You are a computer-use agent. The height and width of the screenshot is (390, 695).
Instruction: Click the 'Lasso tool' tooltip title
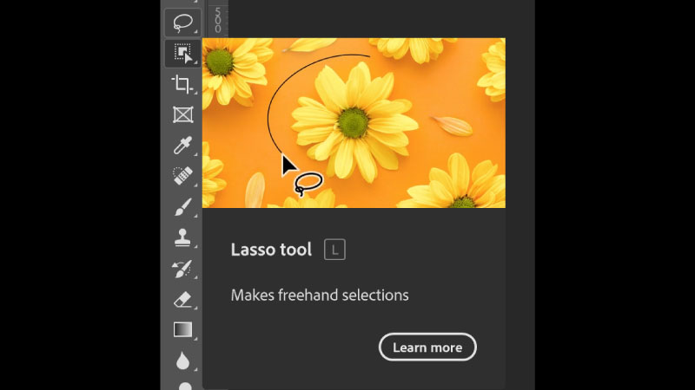pos(271,250)
